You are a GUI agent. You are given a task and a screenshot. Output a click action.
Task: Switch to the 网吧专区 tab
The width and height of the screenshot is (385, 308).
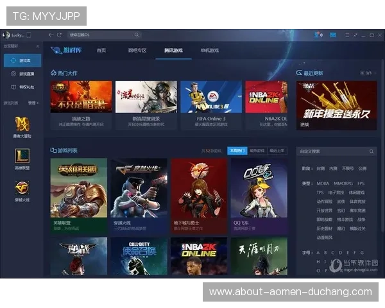click(137, 50)
